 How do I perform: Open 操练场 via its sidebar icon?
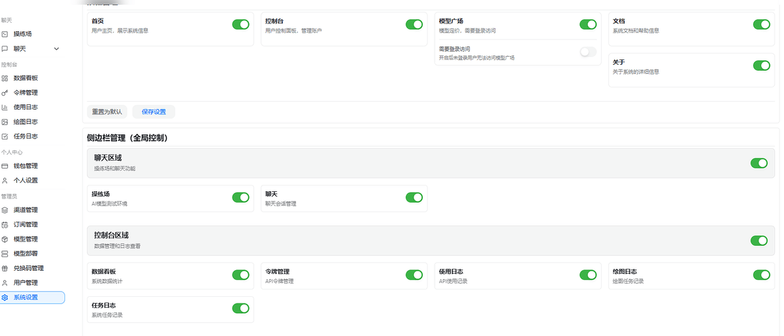(5, 34)
